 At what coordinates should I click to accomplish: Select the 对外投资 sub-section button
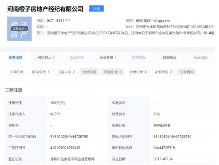tap(90, 72)
